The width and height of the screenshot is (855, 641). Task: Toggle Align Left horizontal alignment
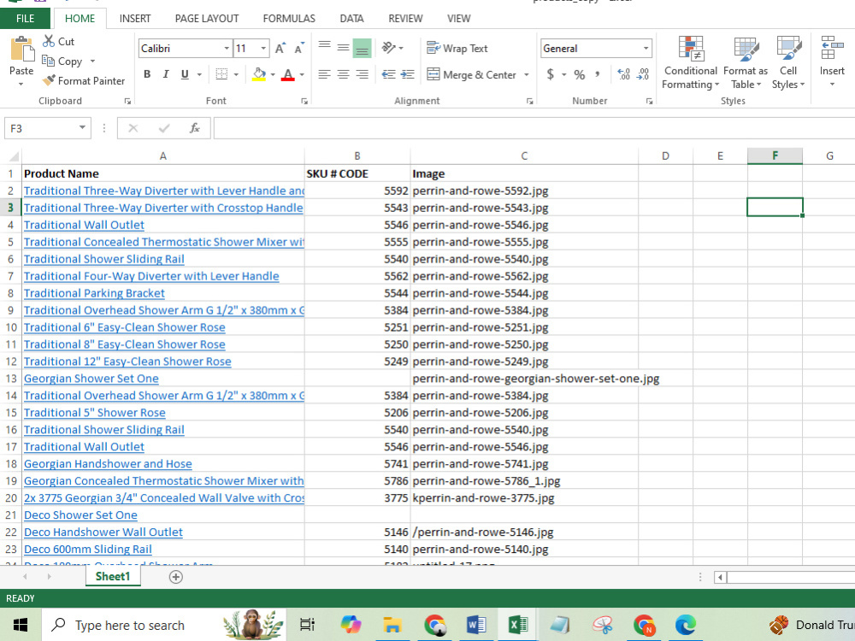coord(324,74)
